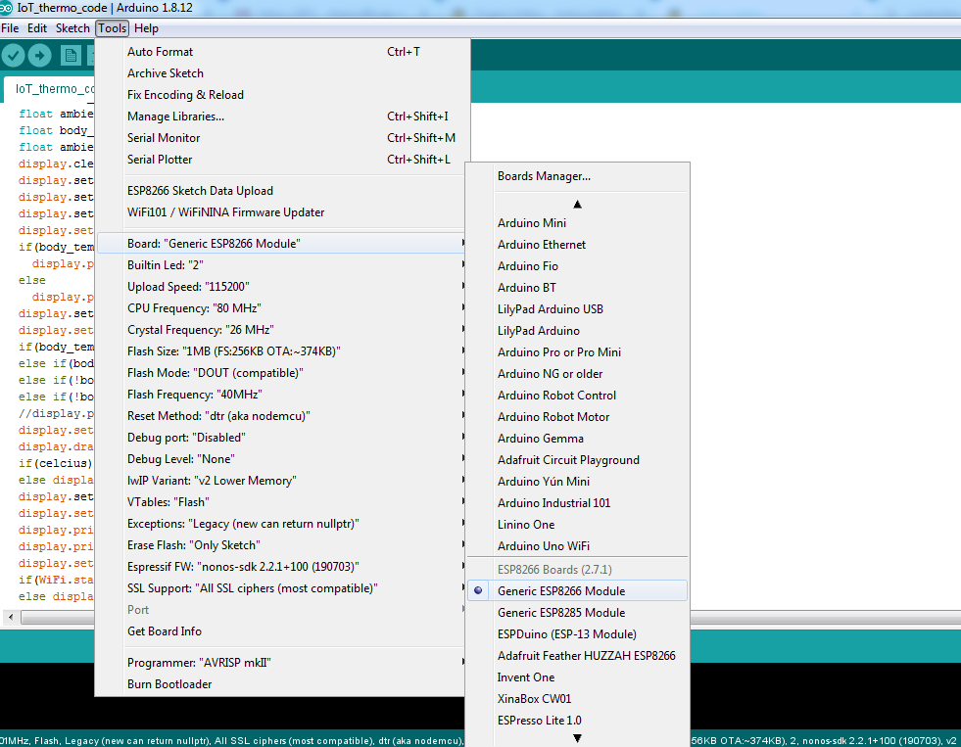Choose Arduino NG or older board
The height and width of the screenshot is (747, 961).
click(x=577, y=374)
